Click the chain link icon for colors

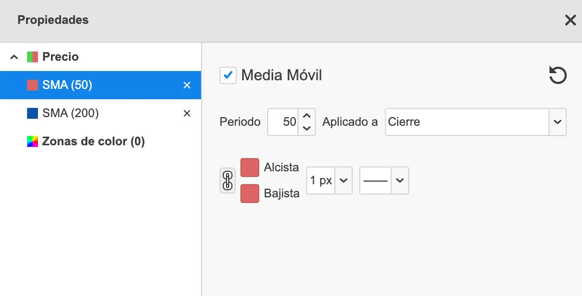(228, 181)
